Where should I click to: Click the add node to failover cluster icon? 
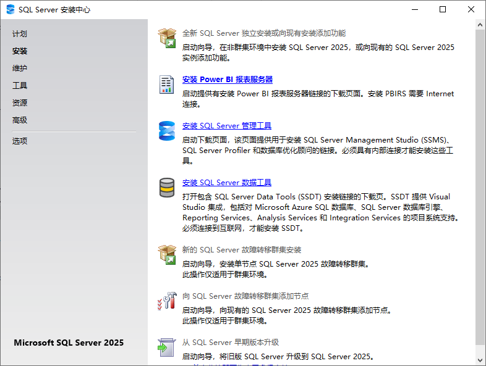coord(167,301)
